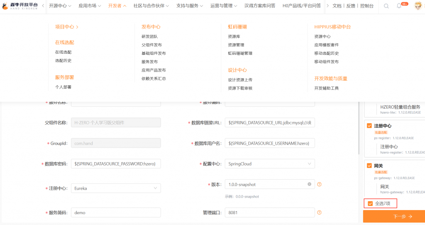Expand the 开源中心 navigation menu
Viewport: 425px width, 225px height.
pos(60,6)
